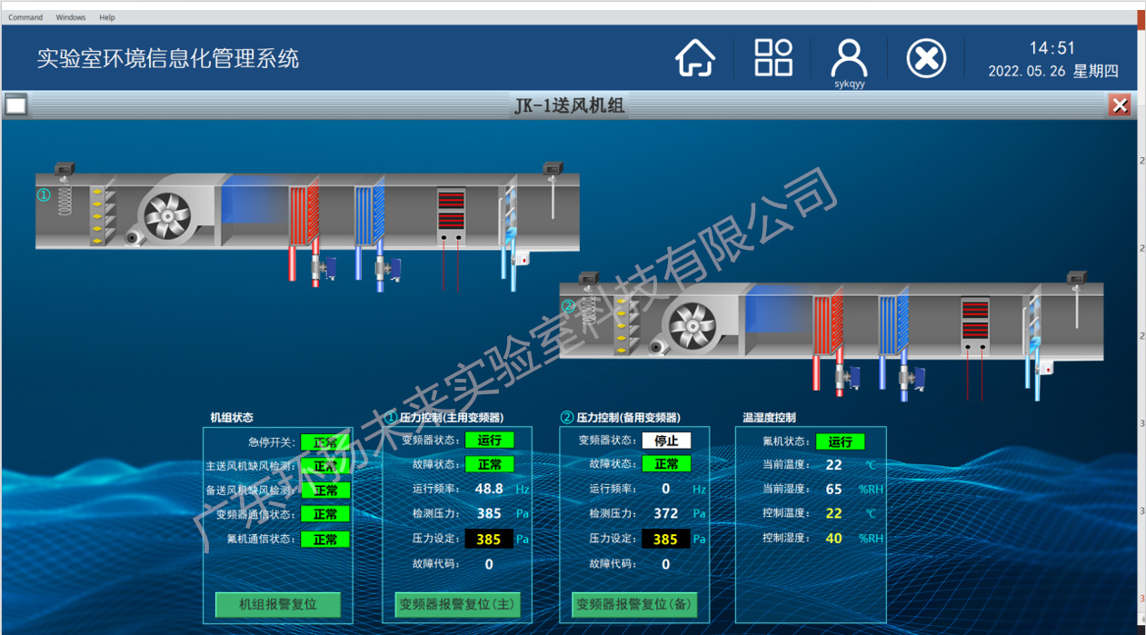Viewport: 1146px width, 635px height.
Task: Click the yellow filter bank in unit ①
Action: click(102, 215)
